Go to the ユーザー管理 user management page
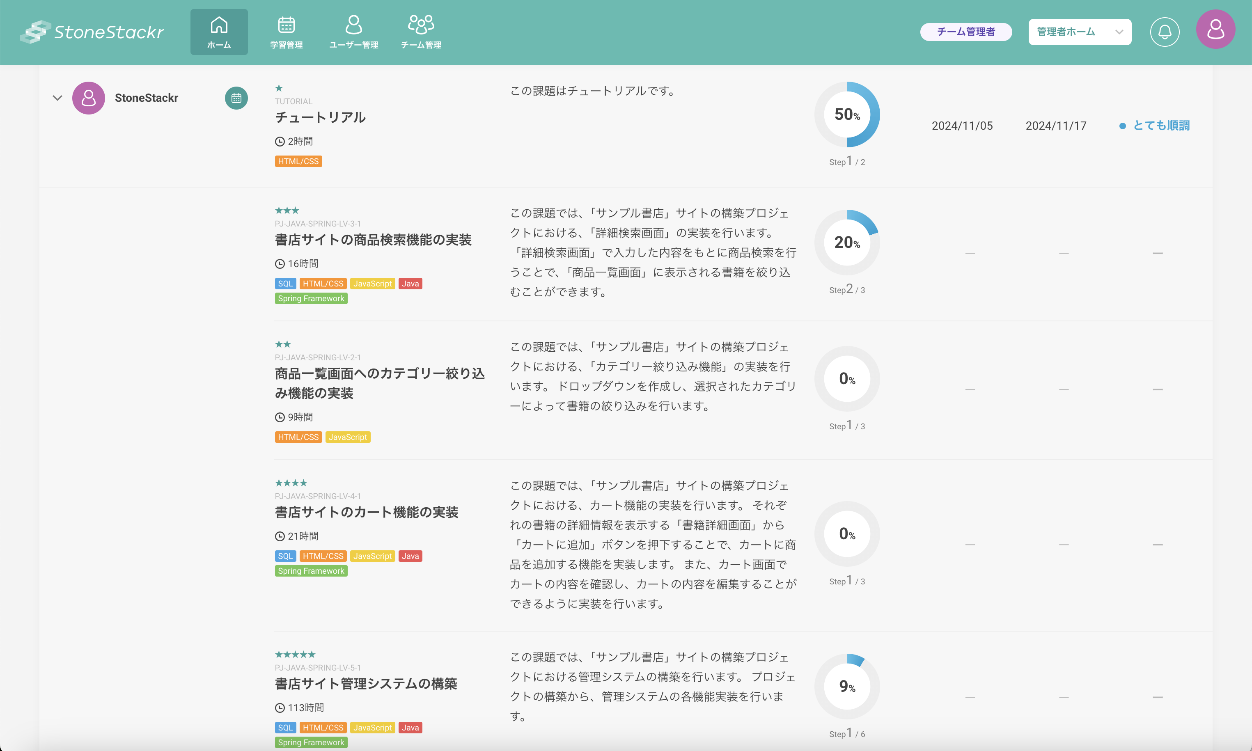This screenshot has width=1252, height=751. pos(353,32)
